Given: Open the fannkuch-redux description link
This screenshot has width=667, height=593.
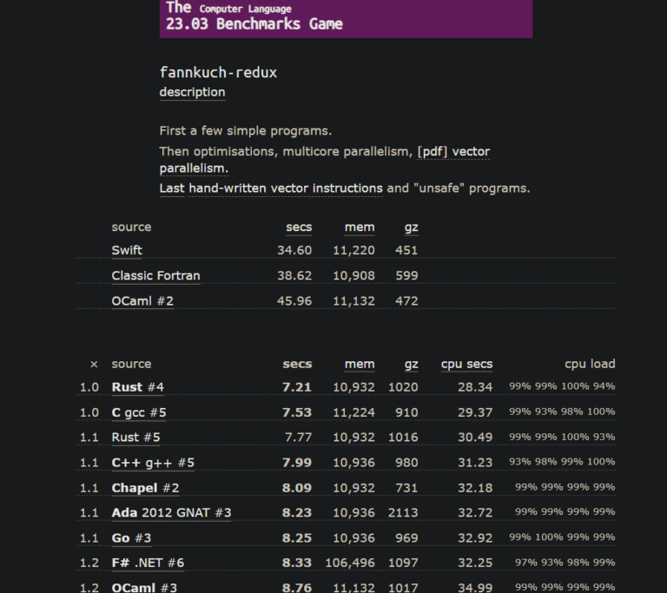Looking at the screenshot, I should coord(192,92).
